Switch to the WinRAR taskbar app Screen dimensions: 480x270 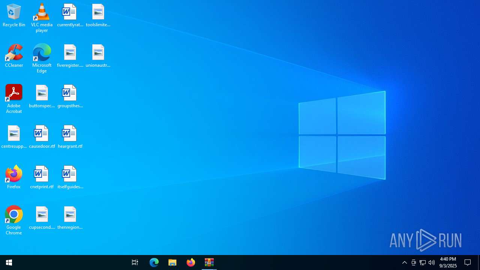pos(209,262)
